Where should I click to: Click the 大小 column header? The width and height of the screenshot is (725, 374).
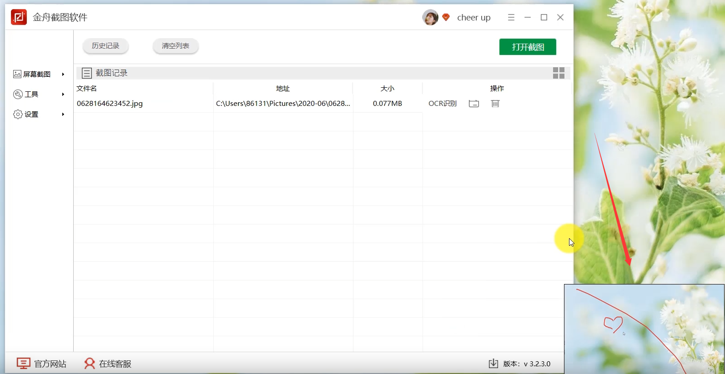[388, 89]
